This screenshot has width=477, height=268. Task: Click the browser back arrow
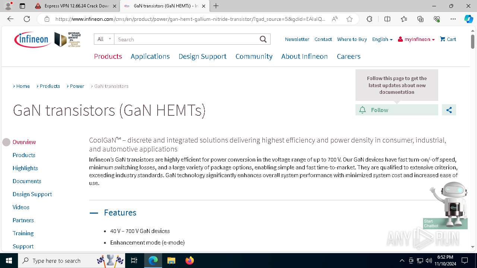(10, 19)
